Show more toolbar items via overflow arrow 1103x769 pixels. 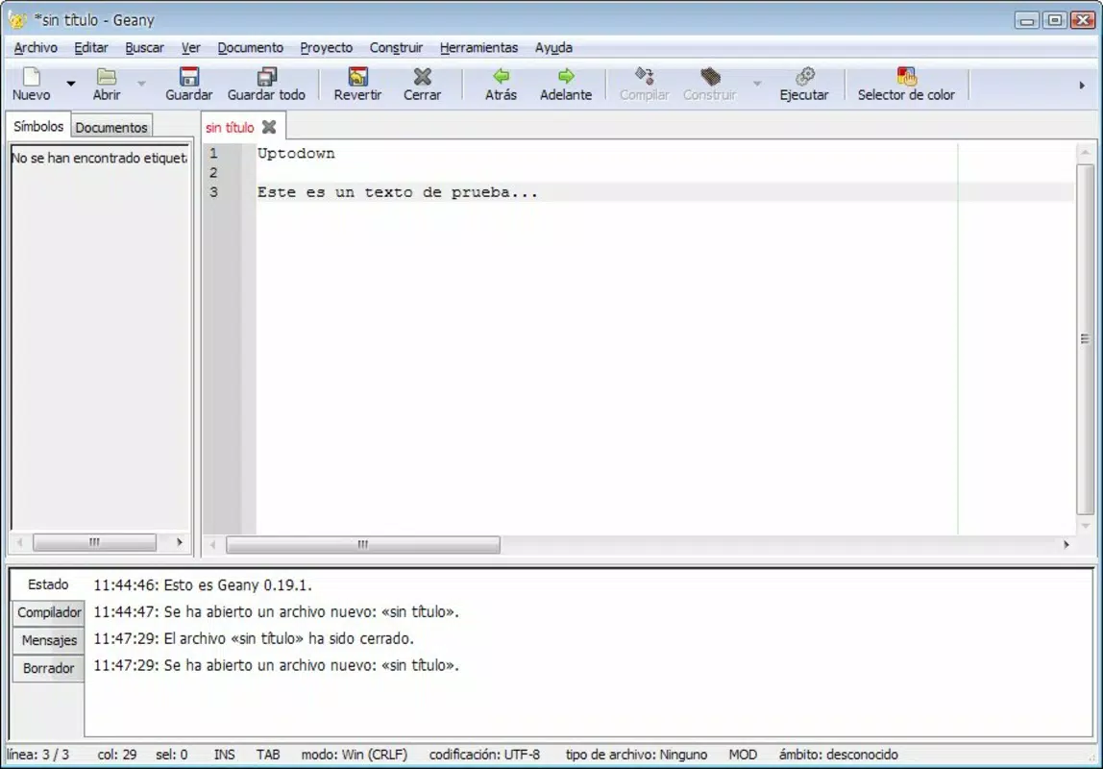[1082, 86]
